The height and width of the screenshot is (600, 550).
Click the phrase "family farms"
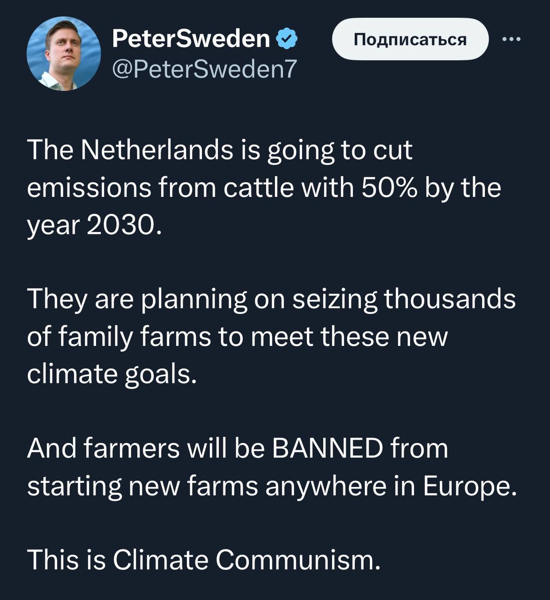[x=134, y=337]
